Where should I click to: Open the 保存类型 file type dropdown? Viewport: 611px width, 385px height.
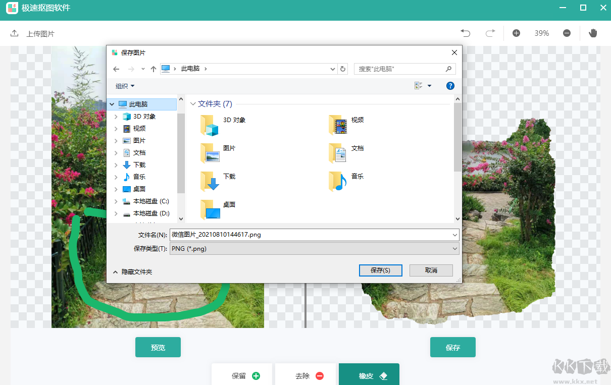pos(454,248)
